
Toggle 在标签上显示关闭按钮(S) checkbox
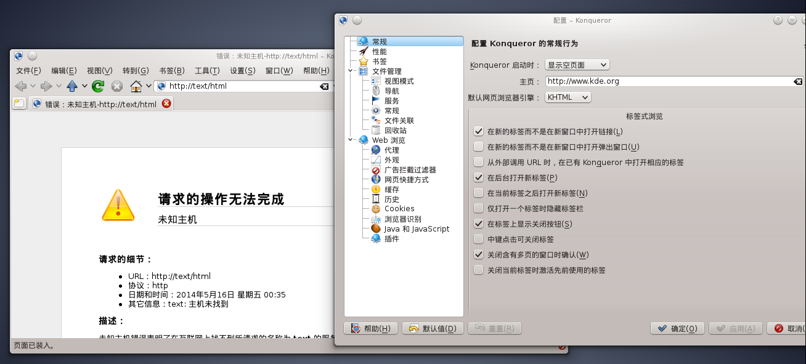tap(478, 224)
